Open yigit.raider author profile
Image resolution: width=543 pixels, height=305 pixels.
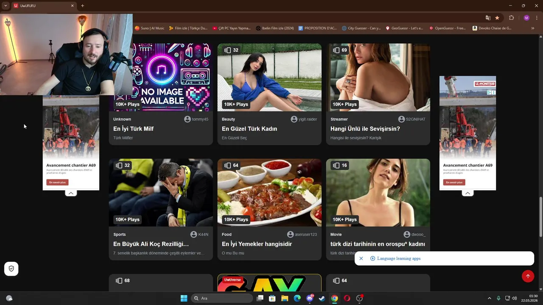coord(304,119)
